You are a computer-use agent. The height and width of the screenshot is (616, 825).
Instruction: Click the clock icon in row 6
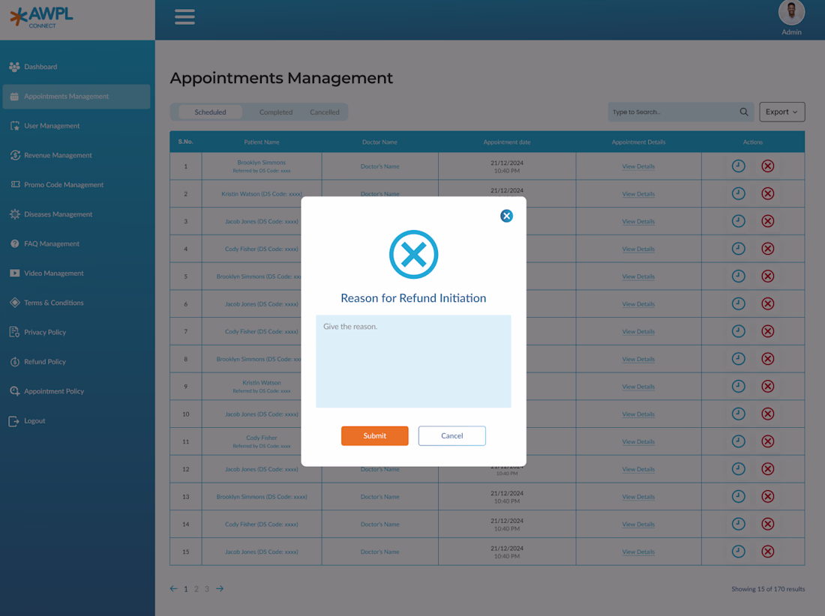(x=738, y=304)
